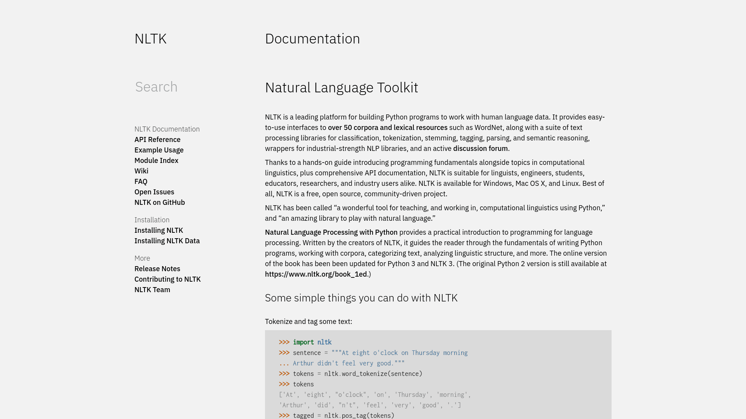Open Contributing to NLTK
The height and width of the screenshot is (419, 746).
[x=167, y=279]
